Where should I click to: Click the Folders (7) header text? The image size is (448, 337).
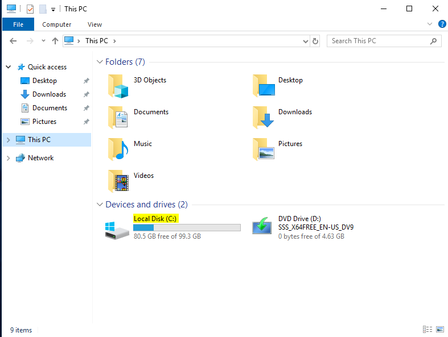125,61
